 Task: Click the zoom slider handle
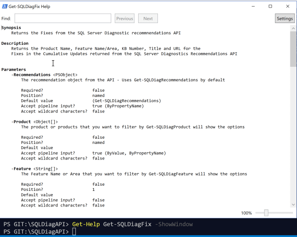click(266, 213)
